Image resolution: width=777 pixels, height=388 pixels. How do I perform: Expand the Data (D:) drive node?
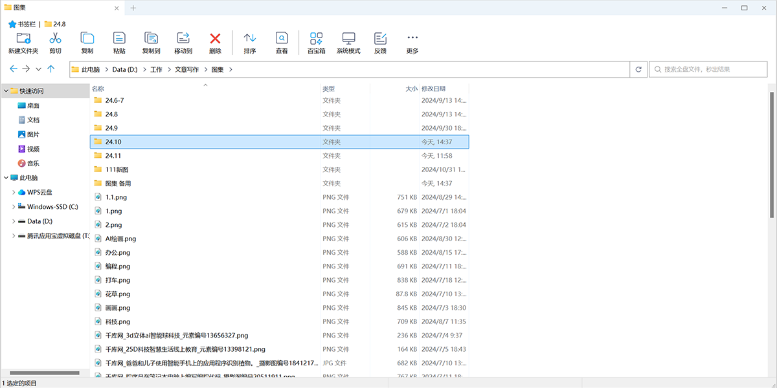[14, 221]
